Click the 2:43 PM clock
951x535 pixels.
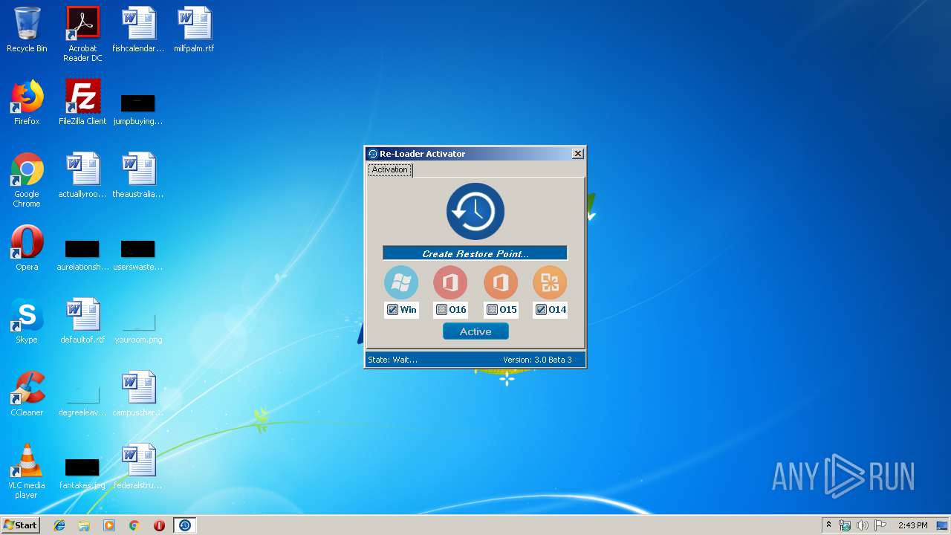coord(912,525)
